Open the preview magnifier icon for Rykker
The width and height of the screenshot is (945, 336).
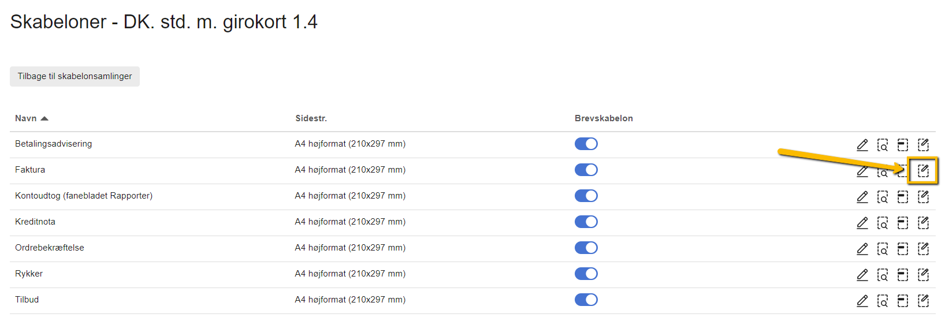coord(884,274)
